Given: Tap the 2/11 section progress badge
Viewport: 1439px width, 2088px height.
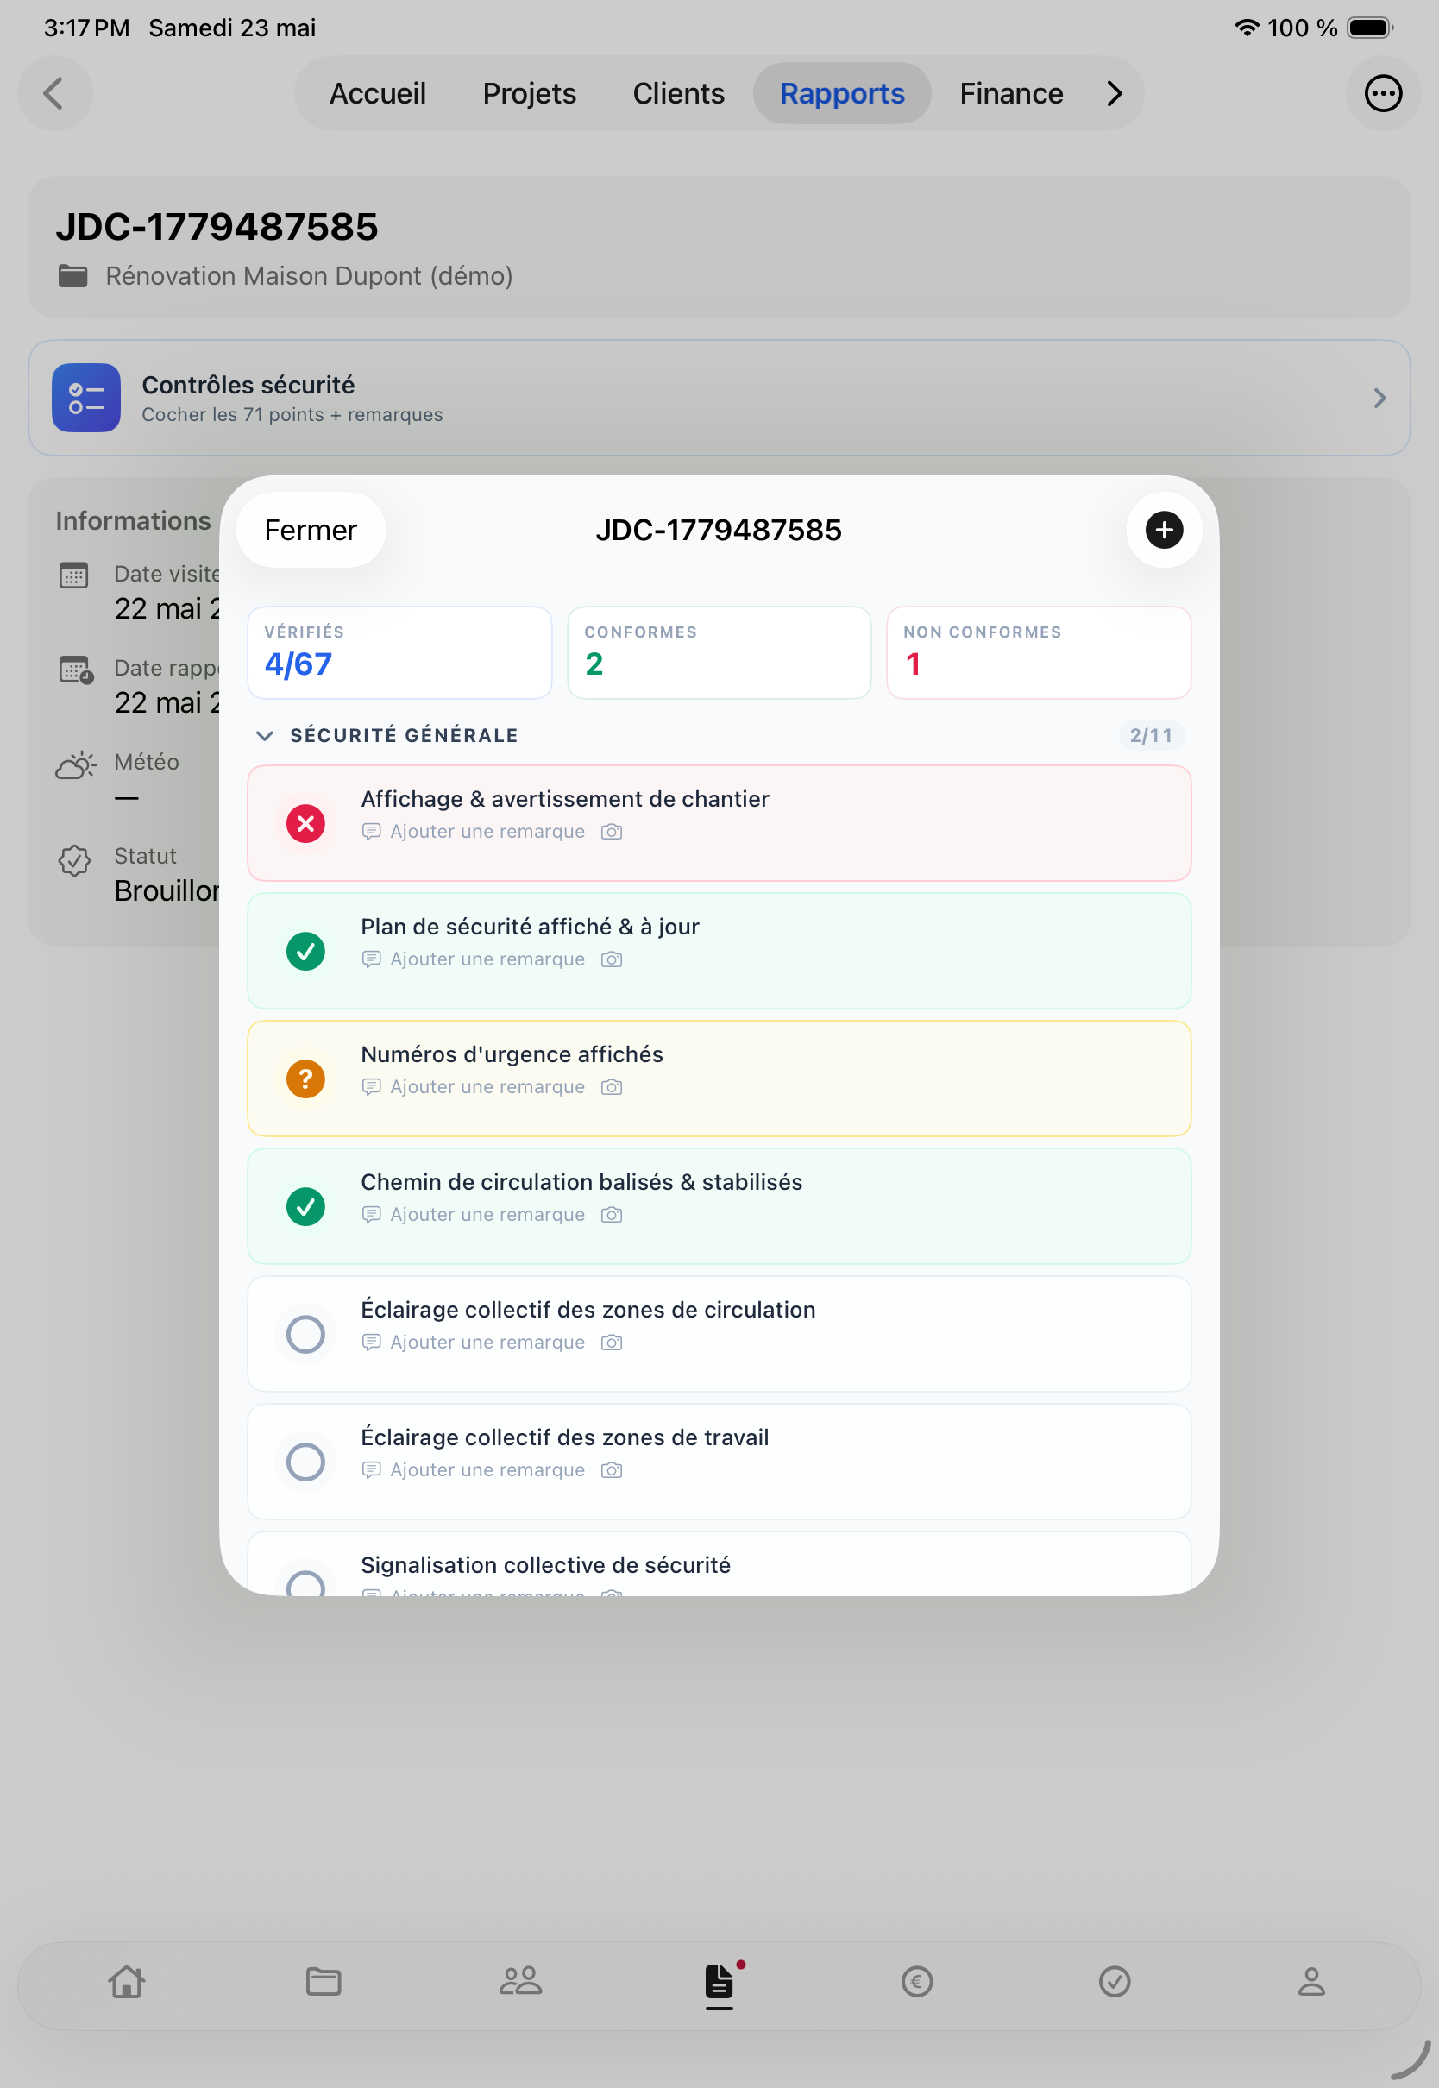Looking at the screenshot, I should 1152,736.
